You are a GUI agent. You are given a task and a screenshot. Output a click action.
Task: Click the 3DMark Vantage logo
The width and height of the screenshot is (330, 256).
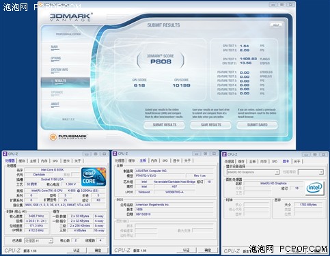[71, 17]
